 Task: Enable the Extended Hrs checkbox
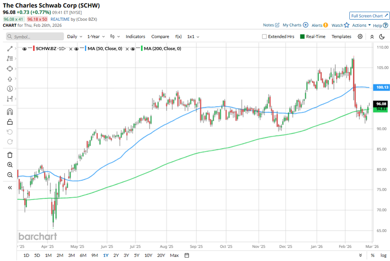tap(264, 37)
